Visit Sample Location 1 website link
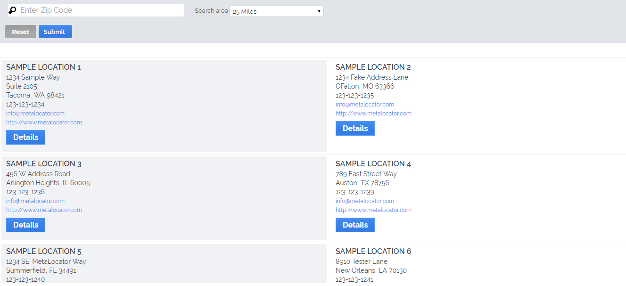Viewport: 626px width, 286px height. click(x=44, y=123)
